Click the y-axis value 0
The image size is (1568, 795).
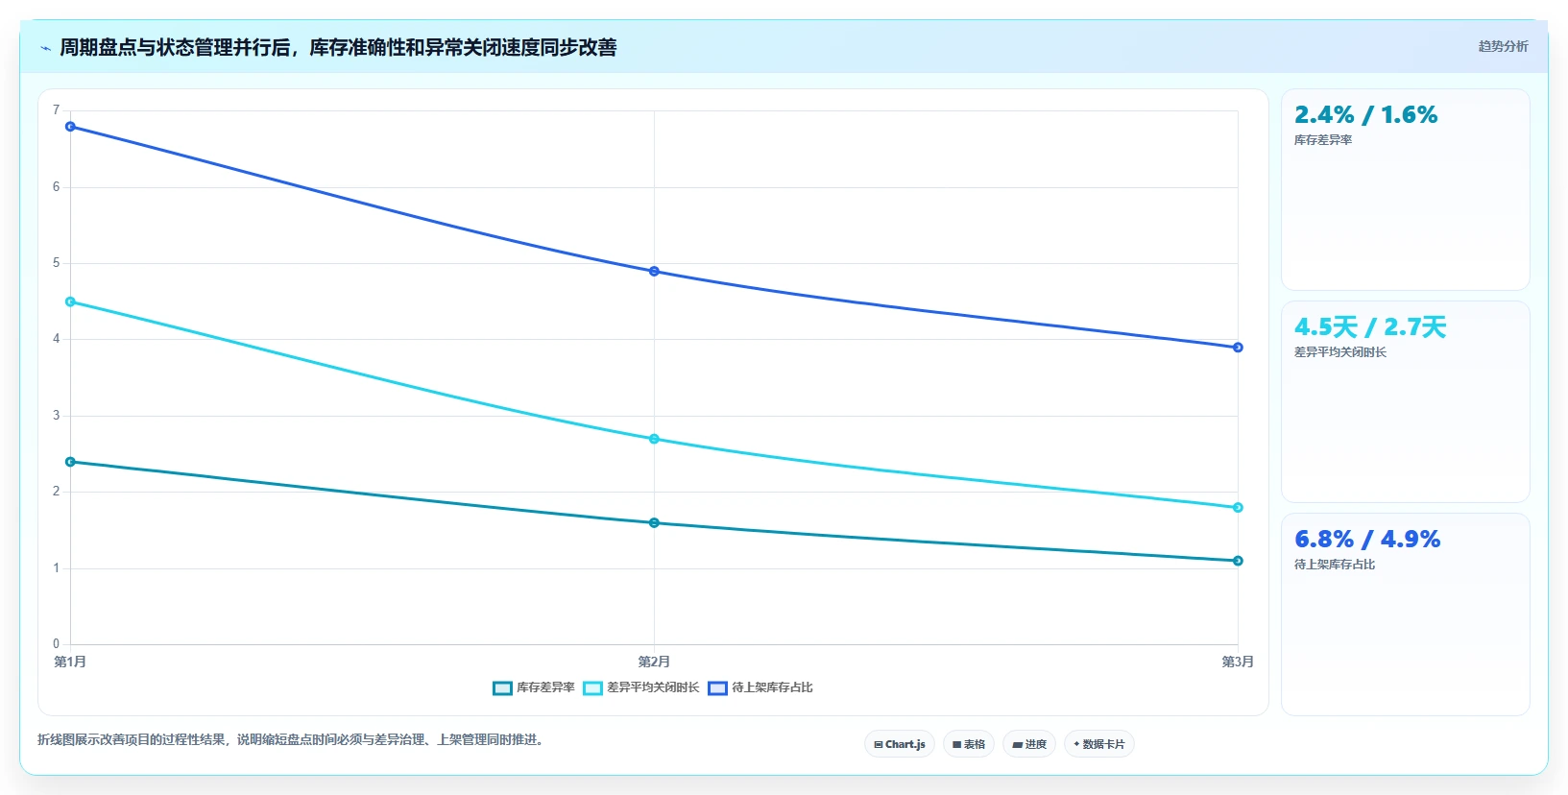pyautogui.click(x=56, y=644)
